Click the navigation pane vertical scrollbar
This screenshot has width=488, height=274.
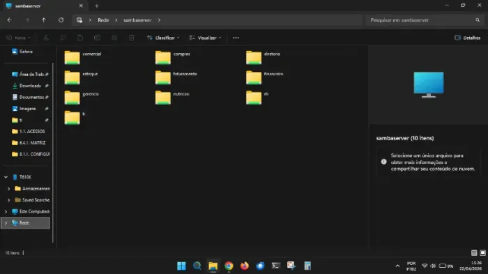[x=53, y=153]
